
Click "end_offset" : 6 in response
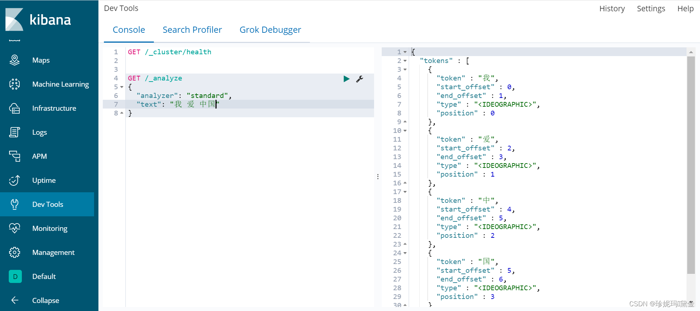coord(471,279)
